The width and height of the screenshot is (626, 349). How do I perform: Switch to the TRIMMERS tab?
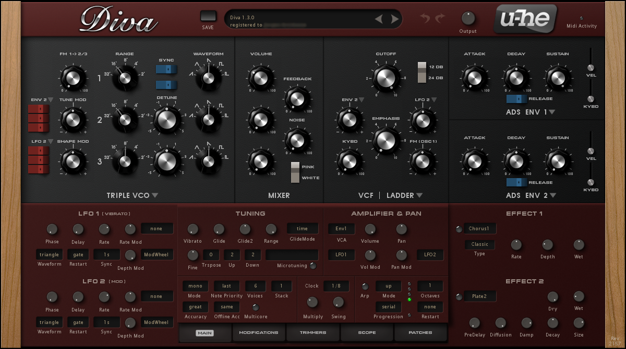pos(313,332)
